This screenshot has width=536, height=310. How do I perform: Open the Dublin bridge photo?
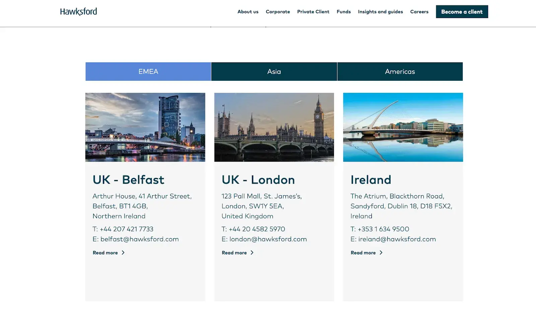pos(403,127)
